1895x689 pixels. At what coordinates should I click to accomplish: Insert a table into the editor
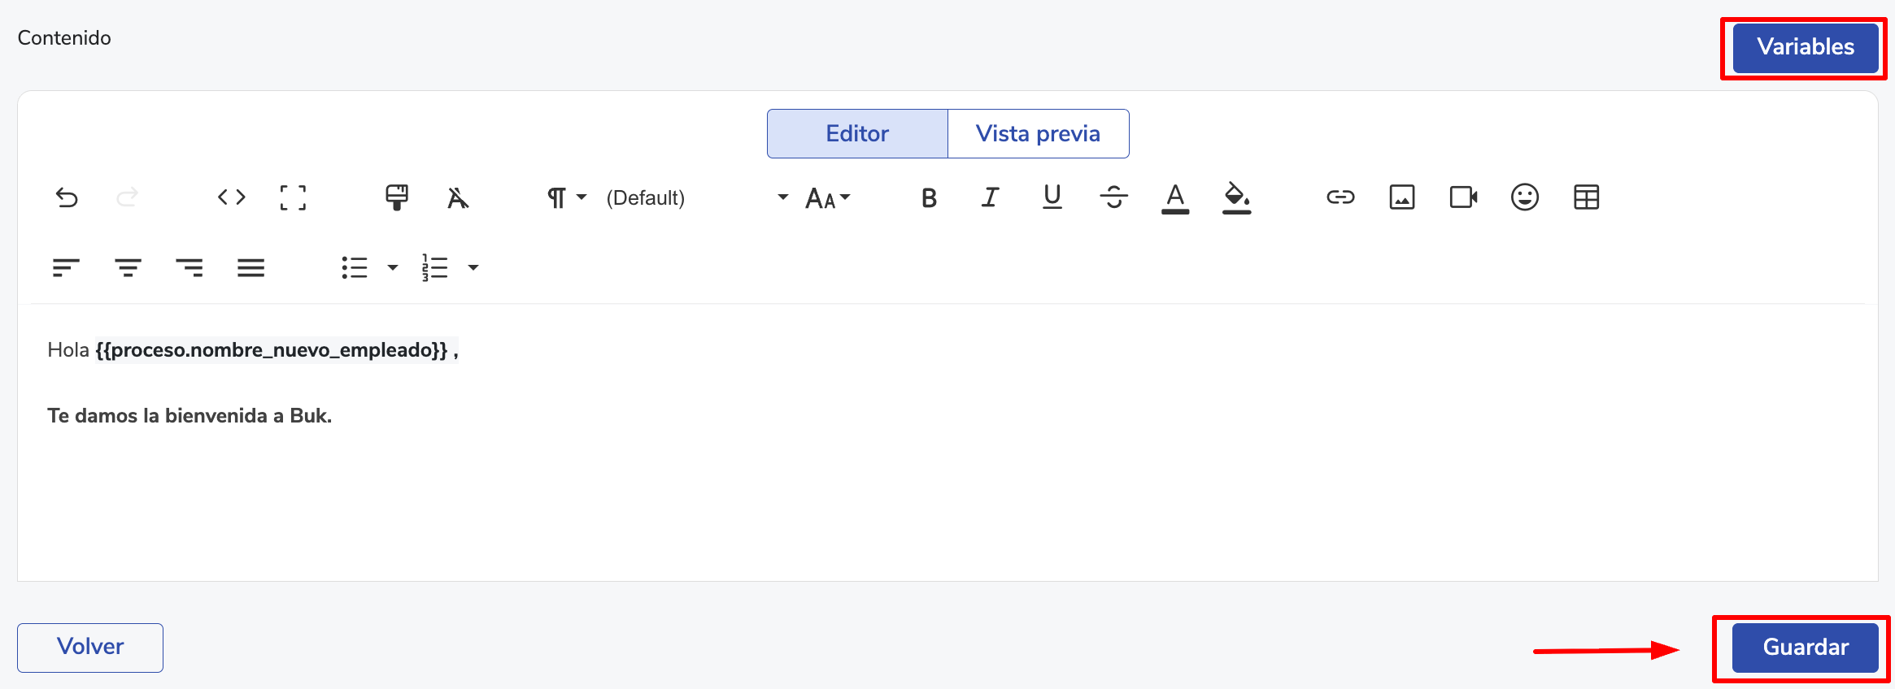click(1586, 197)
